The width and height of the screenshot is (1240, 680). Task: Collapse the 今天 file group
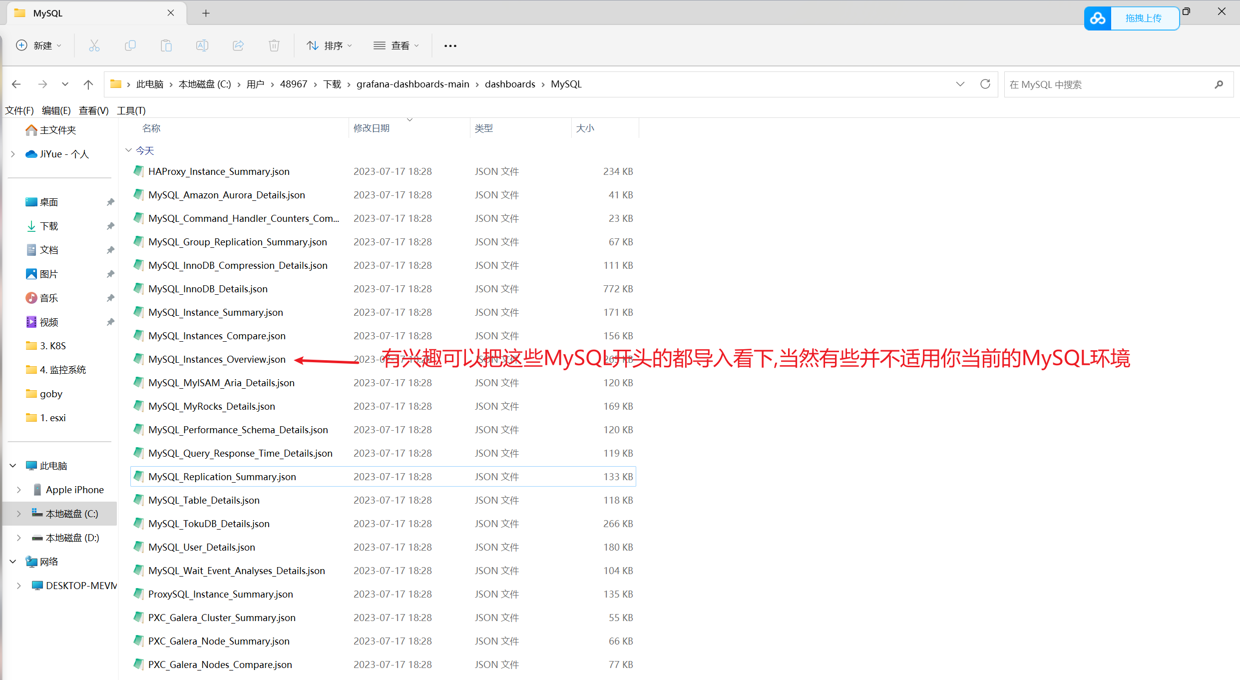(129, 150)
